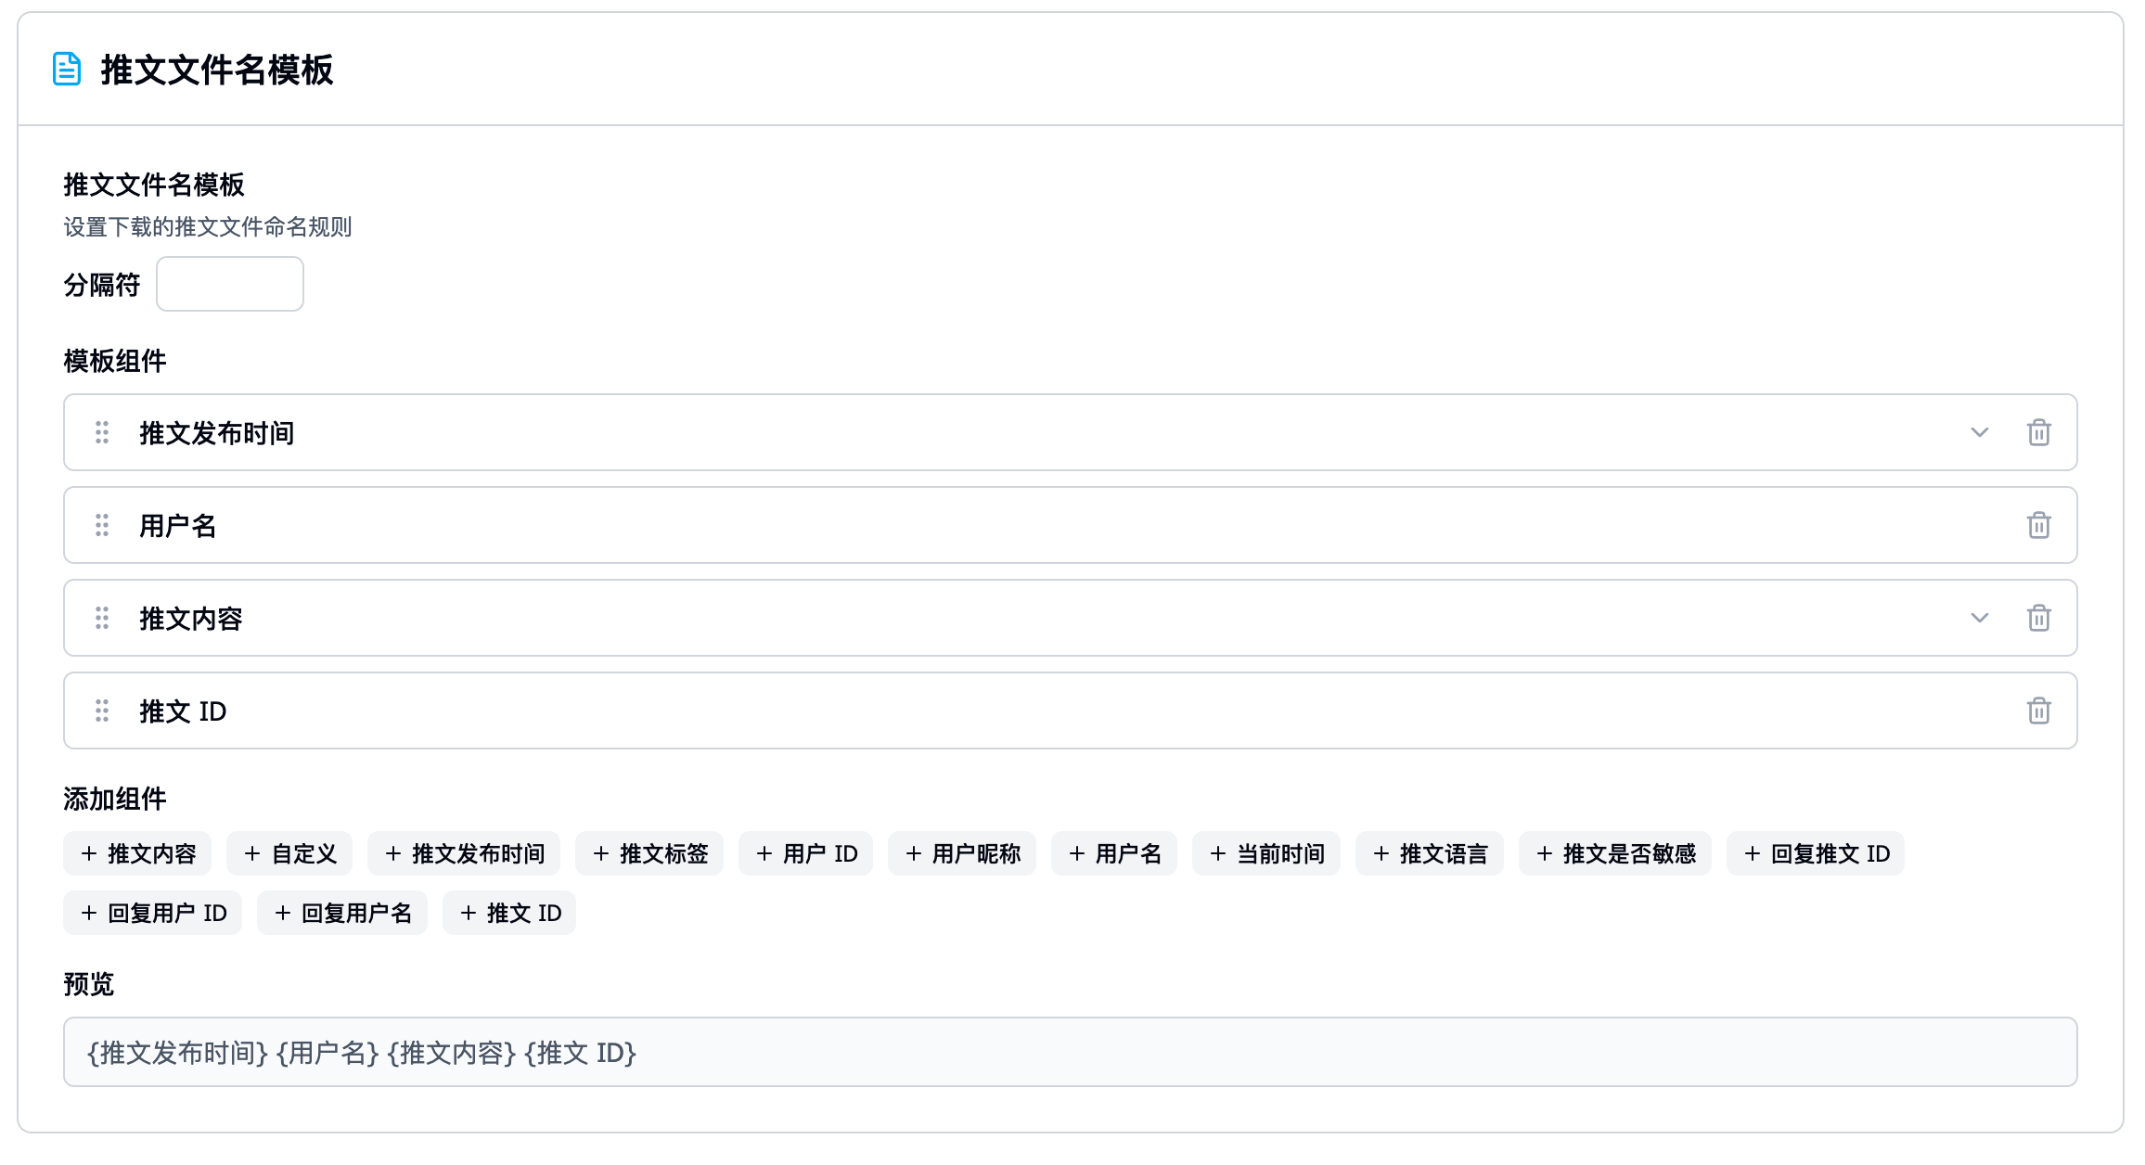Expand 推文发布时间 options chevron
2145x1165 pixels.
[x=1979, y=432]
